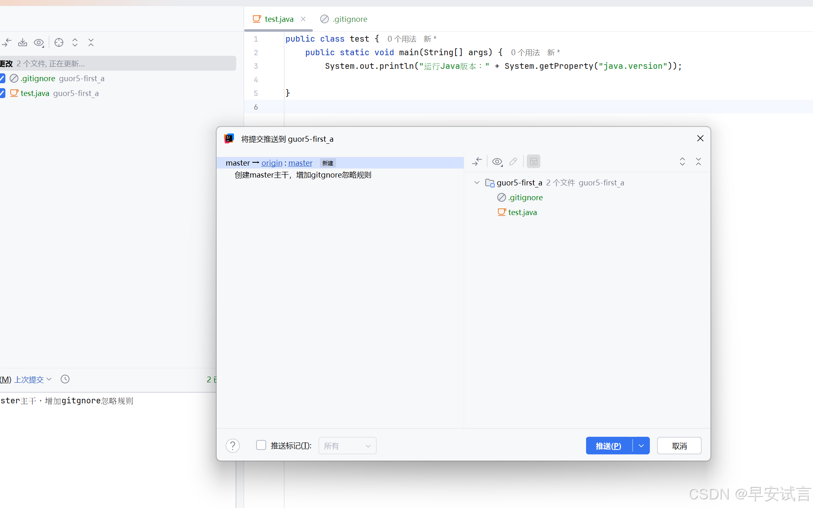The height and width of the screenshot is (508, 813).
Task: Show commit message history clock icon
Action: (x=65, y=379)
